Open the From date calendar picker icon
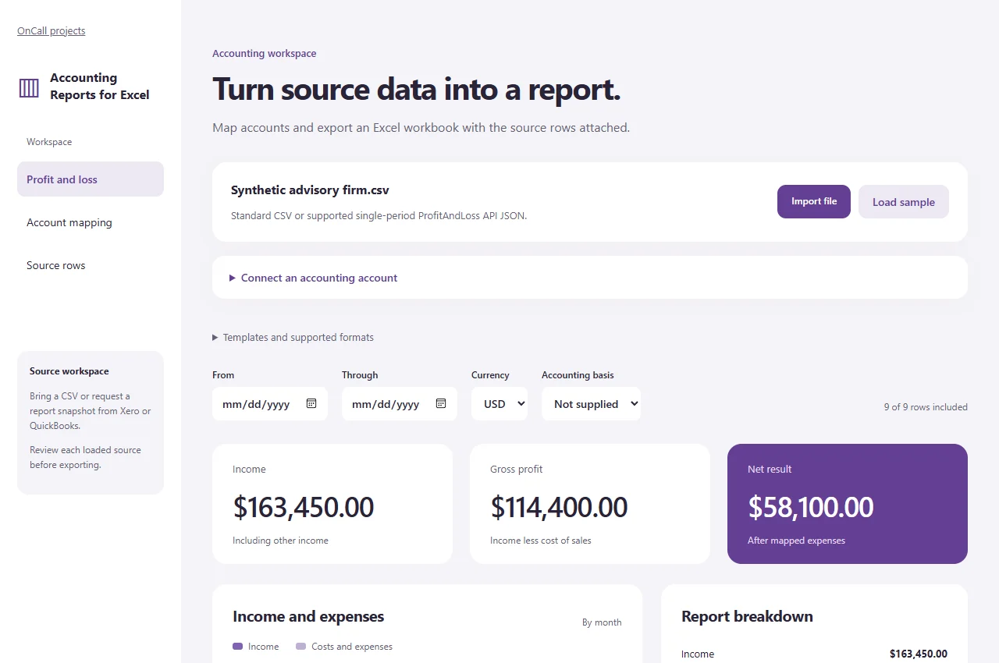 [311, 403]
